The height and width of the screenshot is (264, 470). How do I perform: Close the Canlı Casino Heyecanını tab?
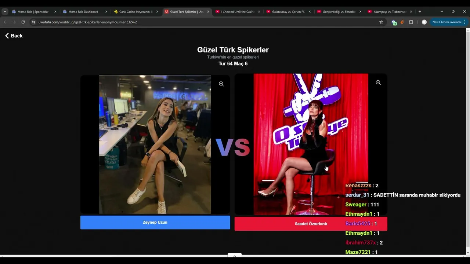click(x=157, y=12)
